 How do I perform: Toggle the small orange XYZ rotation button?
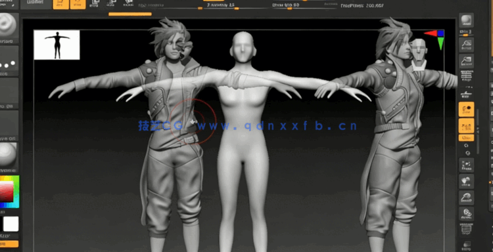[x=466, y=138]
